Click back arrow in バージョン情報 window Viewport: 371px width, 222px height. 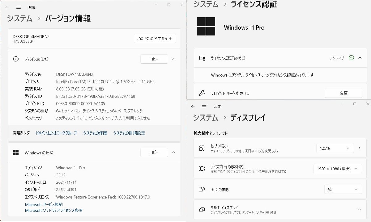tap(7, 7)
